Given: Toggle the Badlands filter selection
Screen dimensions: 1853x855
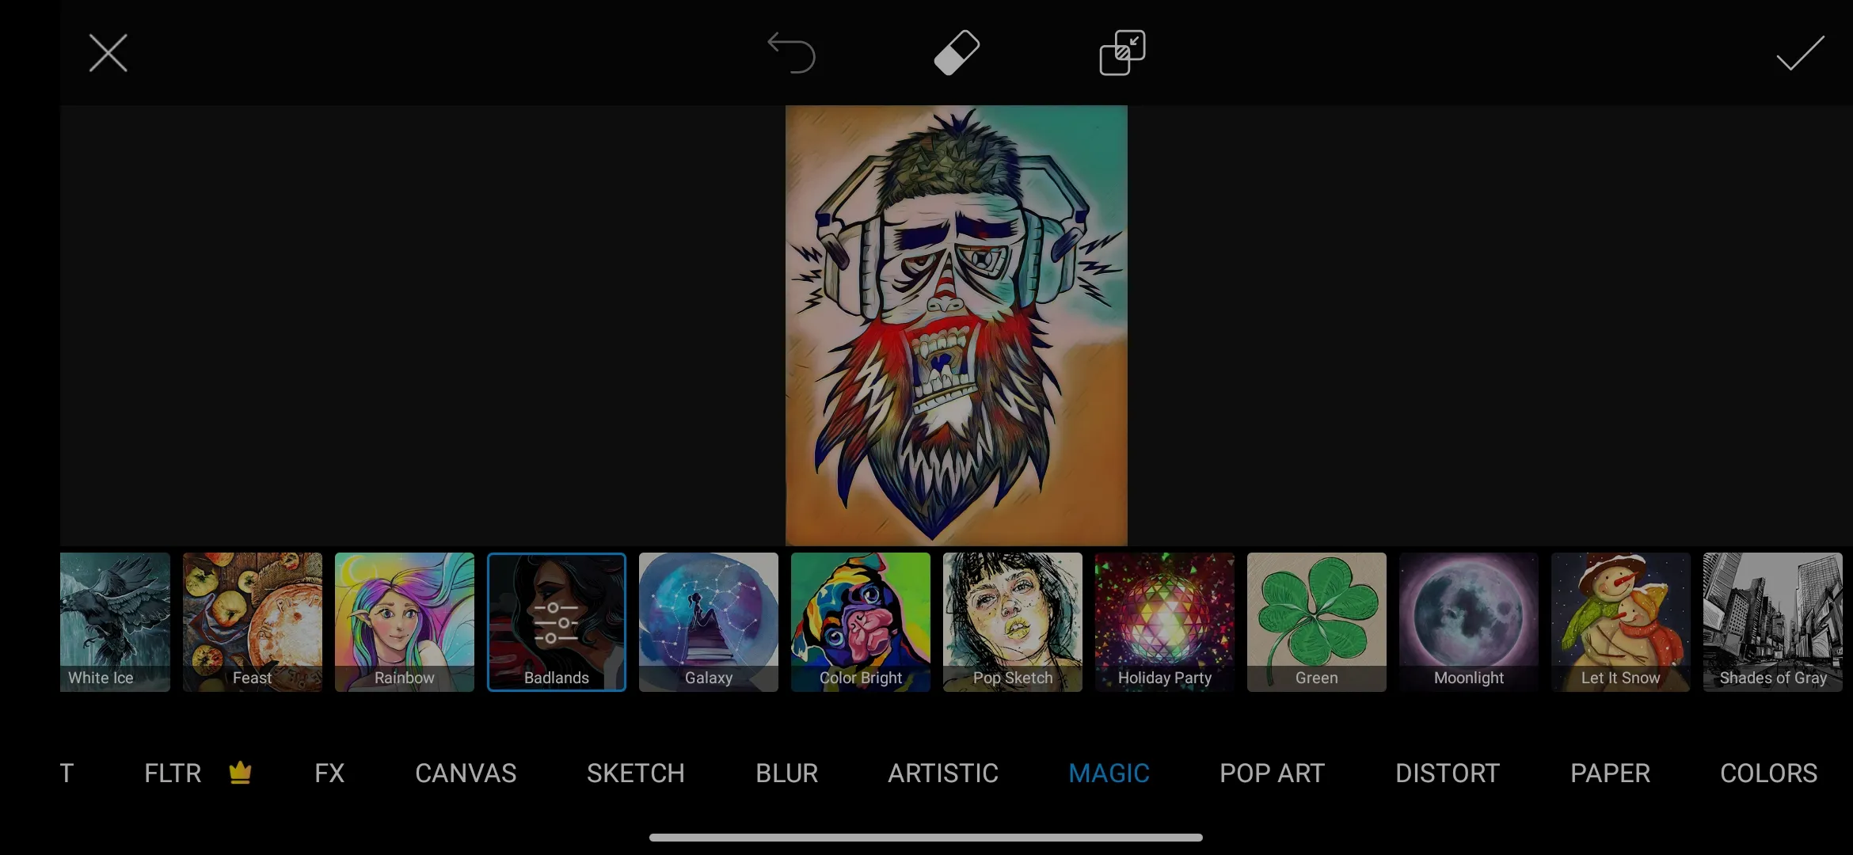Looking at the screenshot, I should 555,621.
